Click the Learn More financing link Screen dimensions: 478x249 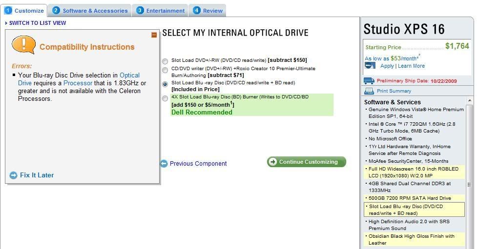click(411, 66)
